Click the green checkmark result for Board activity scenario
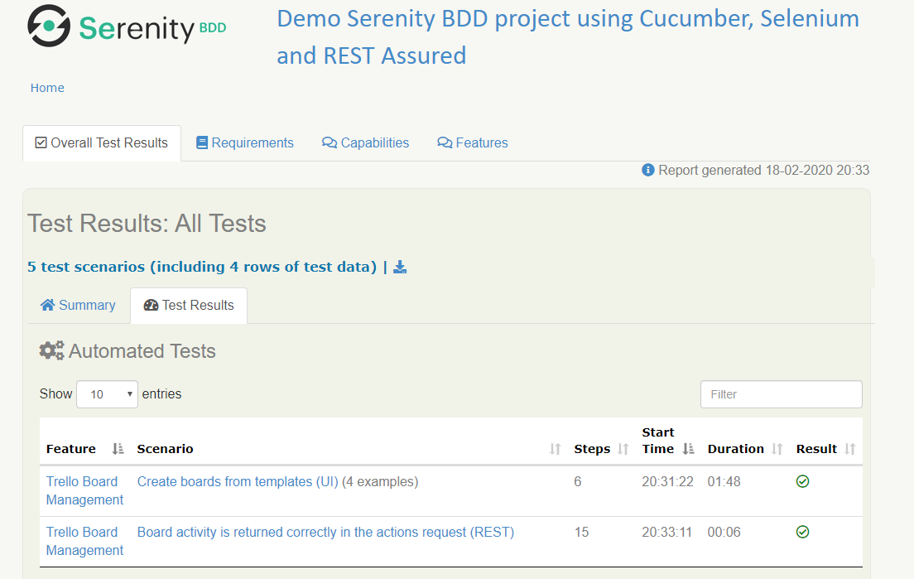The height and width of the screenshot is (579, 914). point(802,532)
